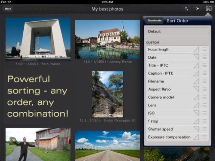
Task: Grab reorder handle for f stop
Action: [x=205, y=121]
